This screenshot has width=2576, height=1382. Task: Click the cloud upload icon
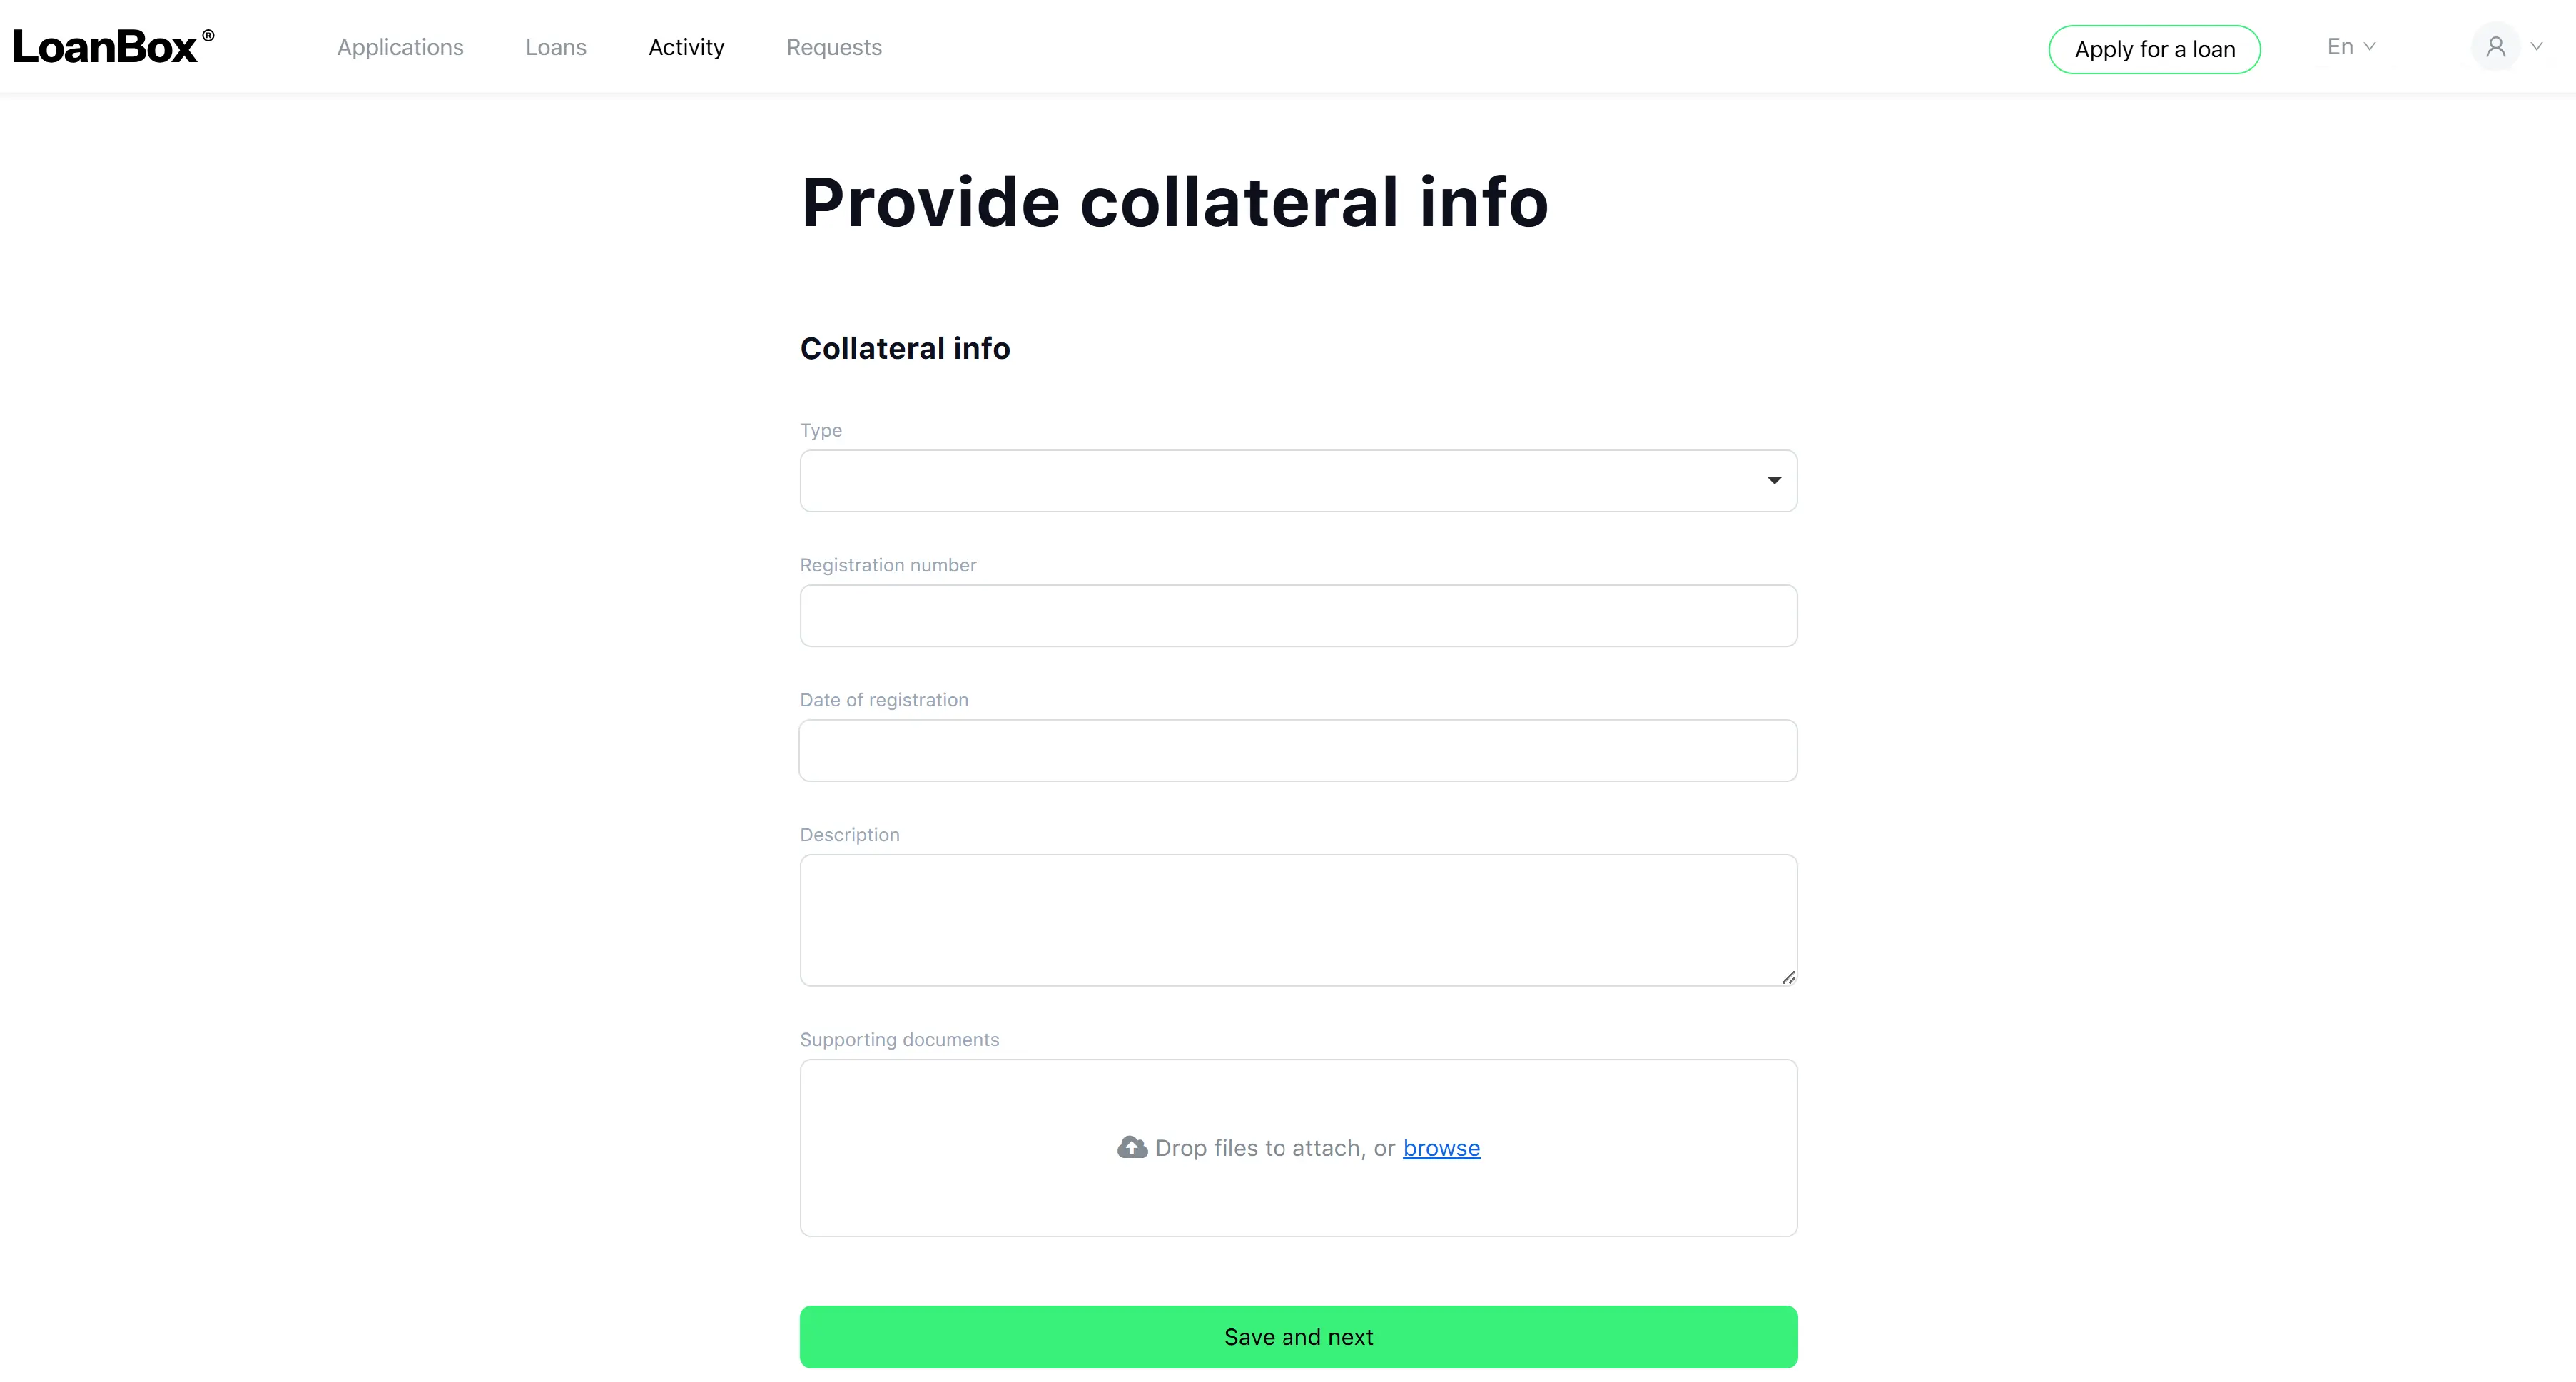pos(1132,1147)
